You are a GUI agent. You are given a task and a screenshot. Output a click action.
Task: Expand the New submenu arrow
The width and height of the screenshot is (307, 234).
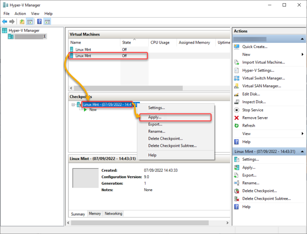302,54
